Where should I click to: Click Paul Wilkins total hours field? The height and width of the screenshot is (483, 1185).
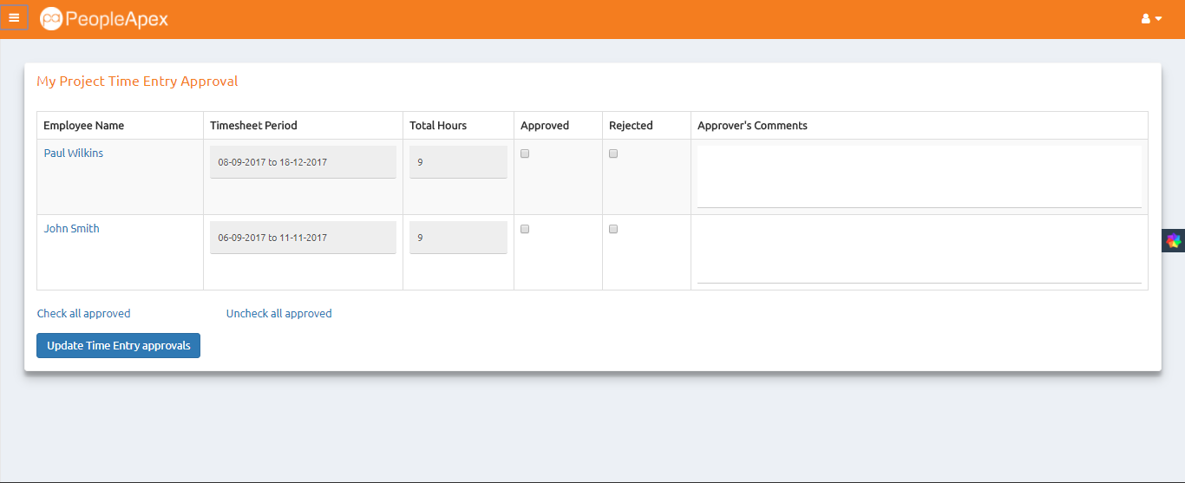pyautogui.click(x=458, y=162)
